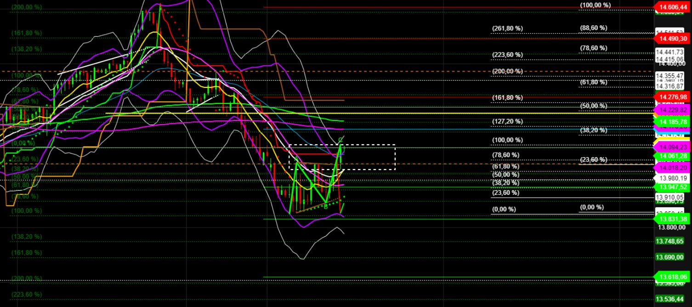Click the (200,00 %) dashed Fibonacci level
This screenshot has width=692, height=307.
507,71
